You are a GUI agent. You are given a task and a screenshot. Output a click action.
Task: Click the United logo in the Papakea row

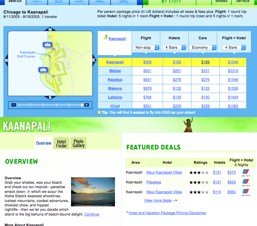point(246,182)
